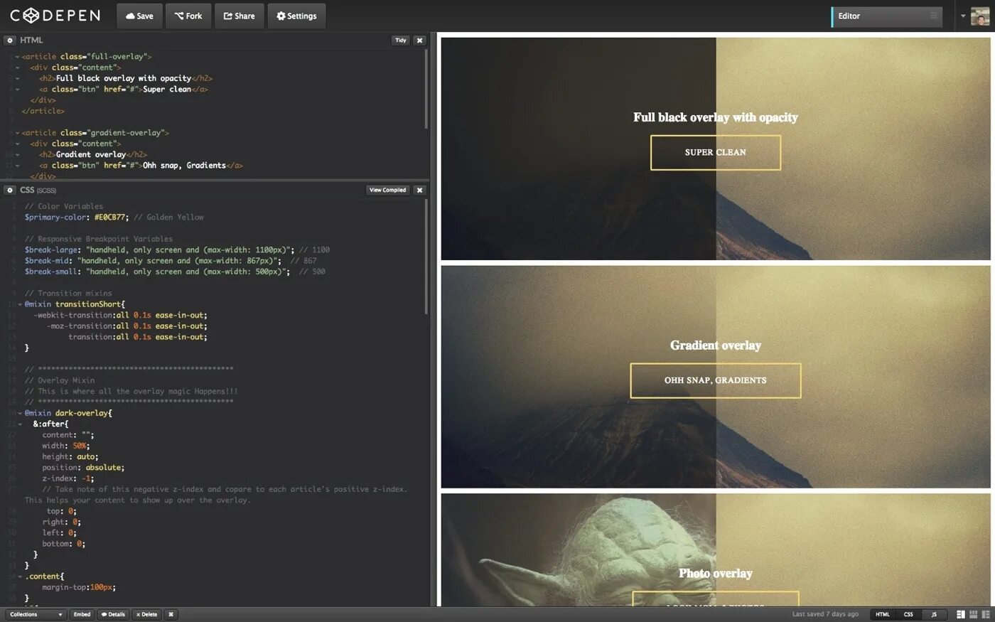995x622 pixels.
Task: Click 'position: absolute;' CSS line
Action: [x=83, y=468]
